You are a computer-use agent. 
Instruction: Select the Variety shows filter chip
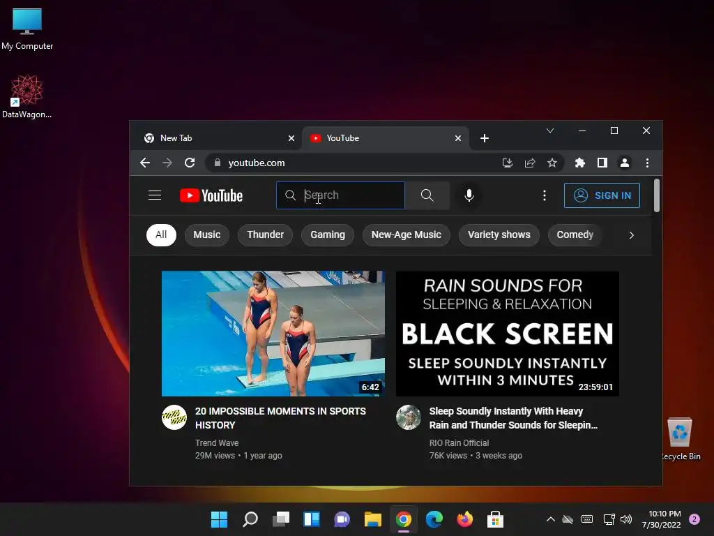[499, 234]
